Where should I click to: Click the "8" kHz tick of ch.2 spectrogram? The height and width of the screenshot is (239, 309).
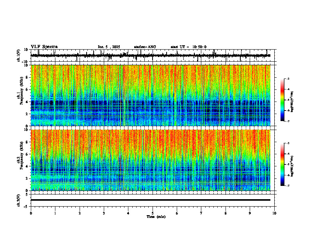pyautogui.click(x=27, y=142)
